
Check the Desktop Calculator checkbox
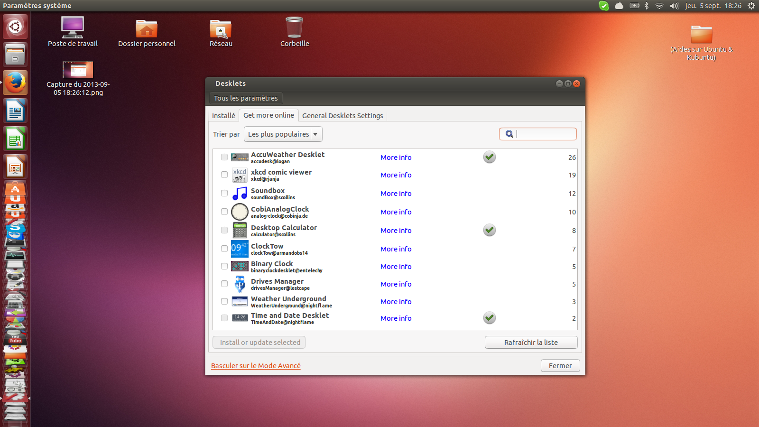point(224,230)
